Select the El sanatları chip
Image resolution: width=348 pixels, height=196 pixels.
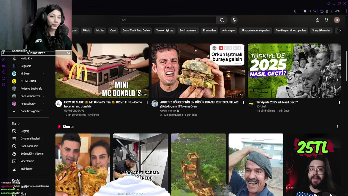click(x=209, y=30)
